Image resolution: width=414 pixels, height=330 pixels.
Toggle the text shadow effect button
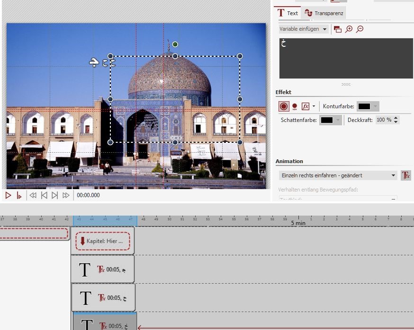tap(295, 106)
